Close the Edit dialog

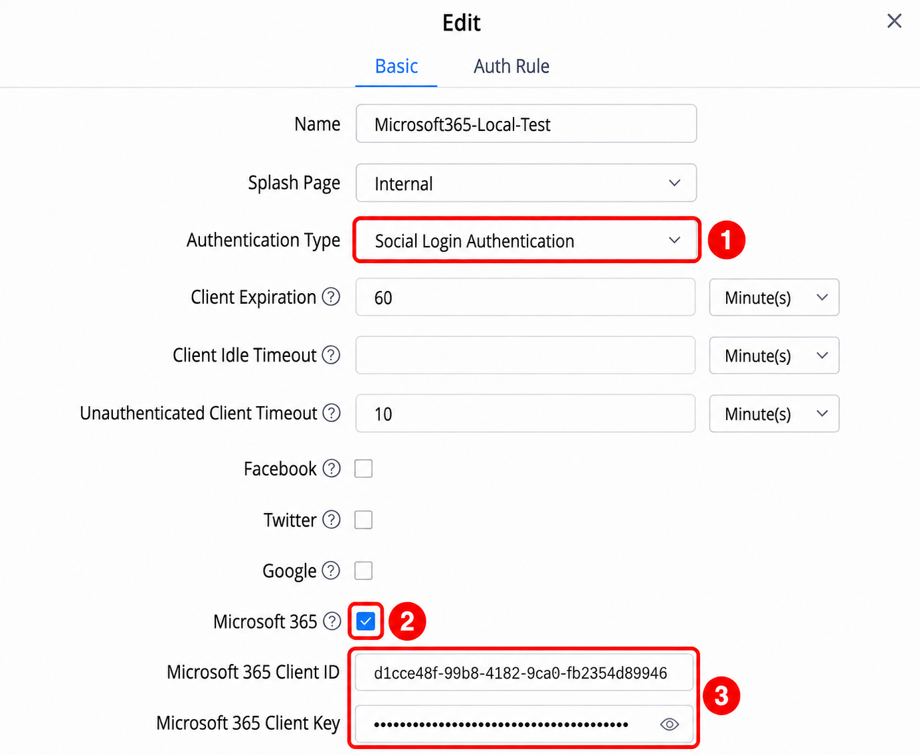point(894,21)
